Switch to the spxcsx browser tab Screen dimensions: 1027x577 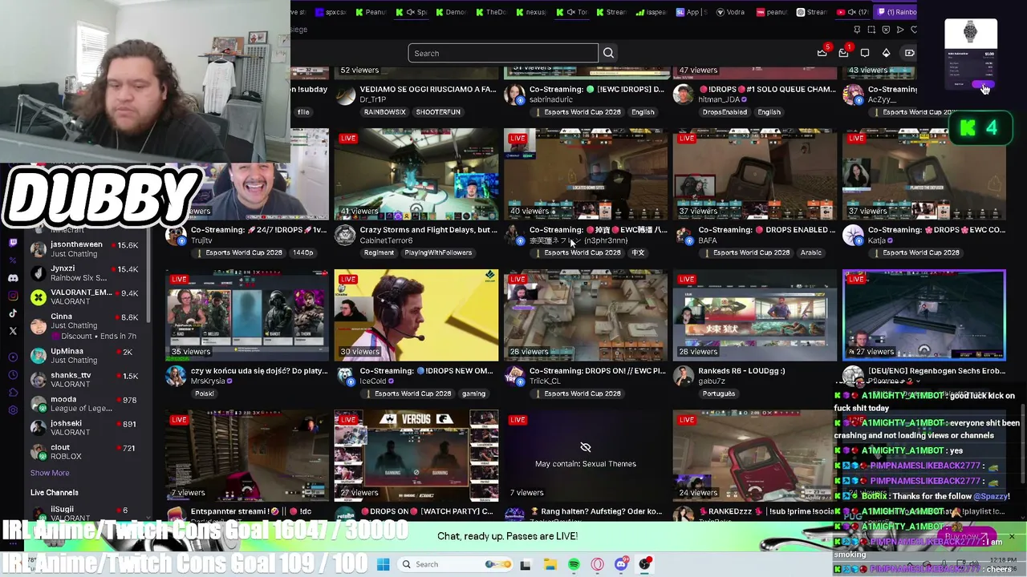331,12
